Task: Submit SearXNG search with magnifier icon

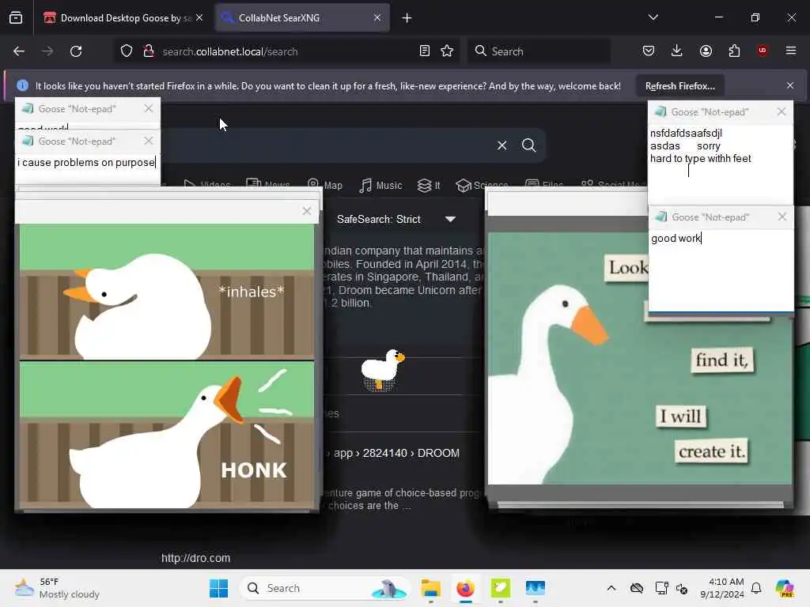Action: pos(528,145)
